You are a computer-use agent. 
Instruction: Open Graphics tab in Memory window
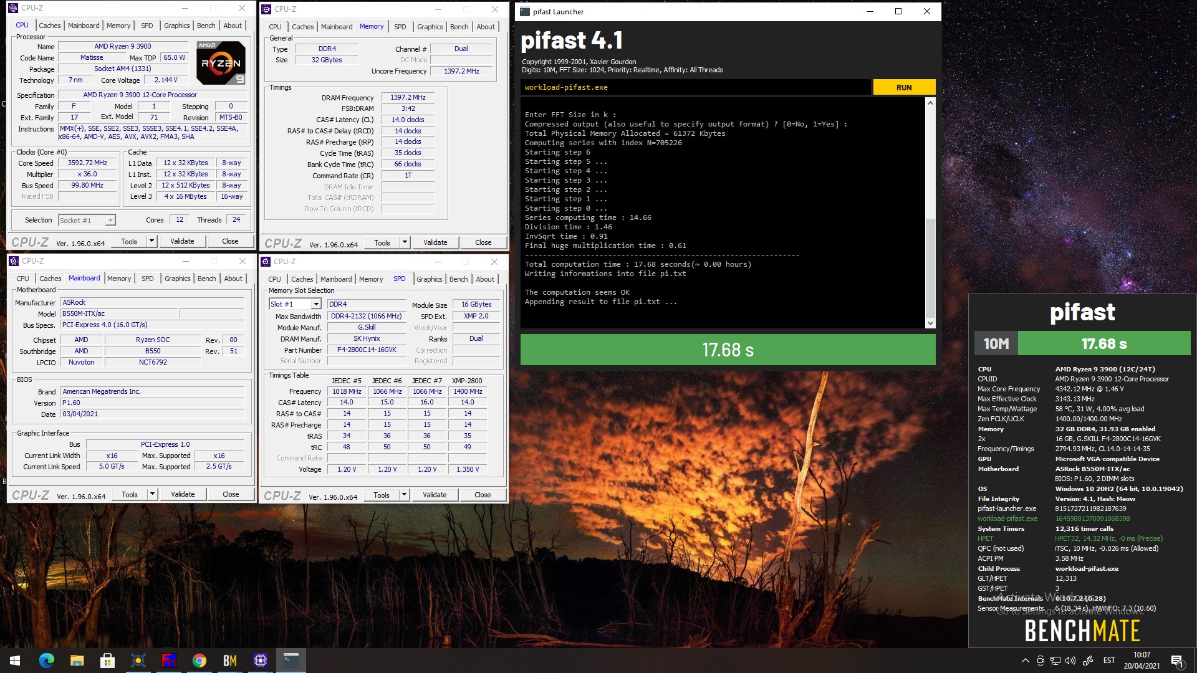430,27
